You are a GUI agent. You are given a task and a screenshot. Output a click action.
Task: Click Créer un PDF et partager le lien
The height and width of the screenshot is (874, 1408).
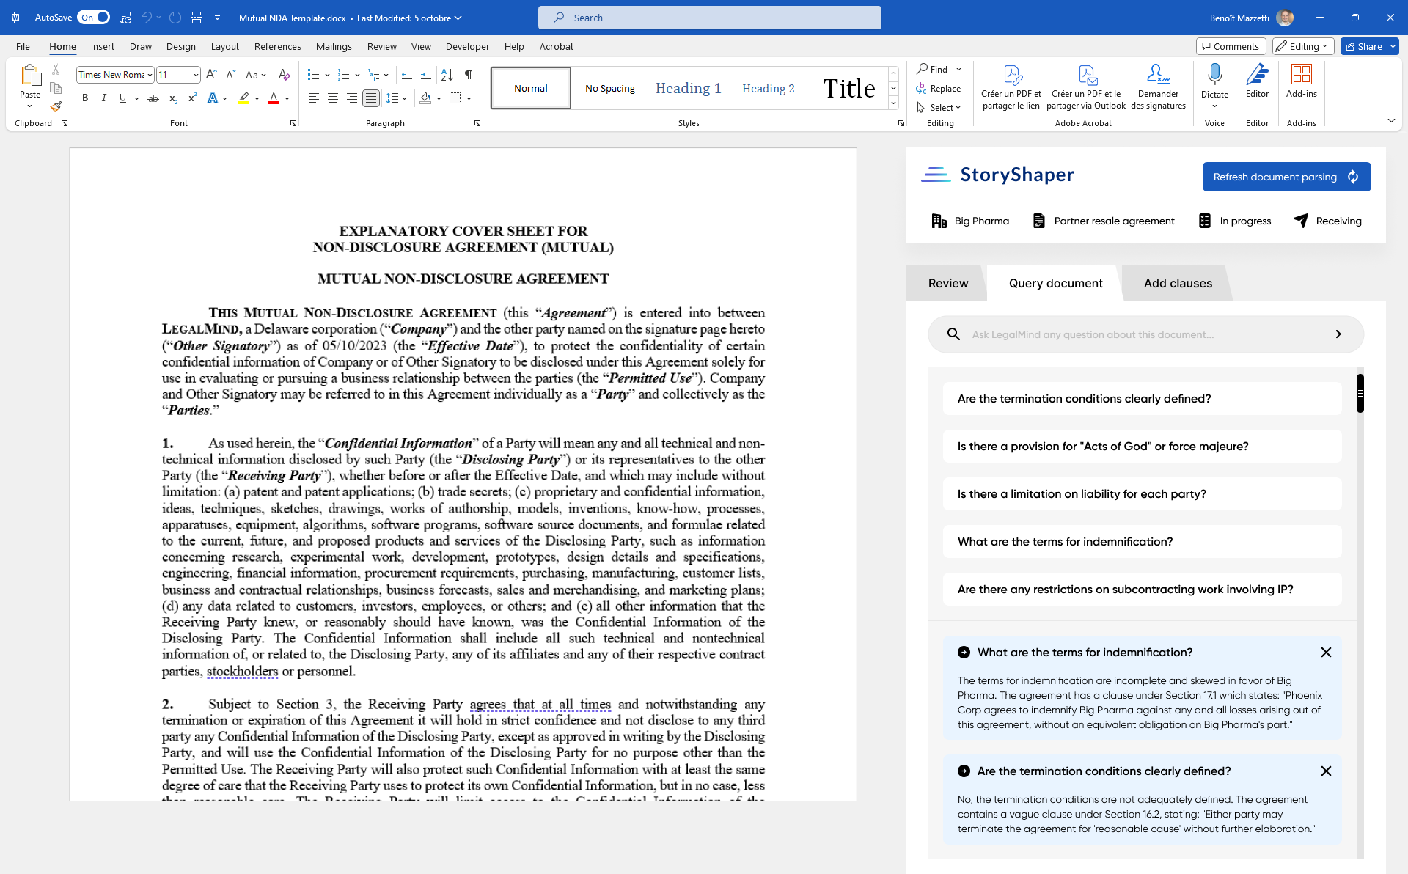coord(1011,87)
